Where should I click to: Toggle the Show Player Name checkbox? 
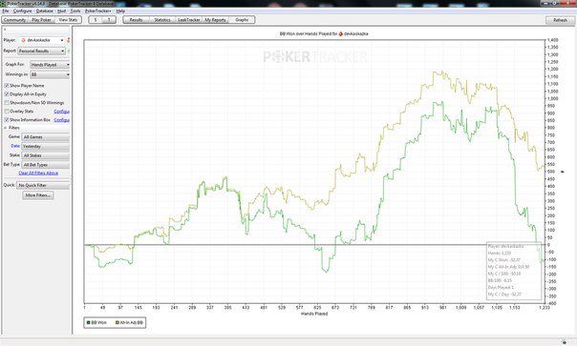point(7,86)
